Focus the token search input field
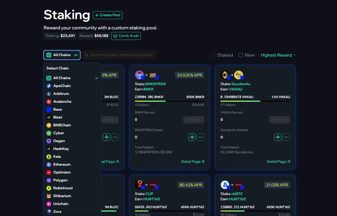The height and width of the screenshot is (216, 337). 120,55
